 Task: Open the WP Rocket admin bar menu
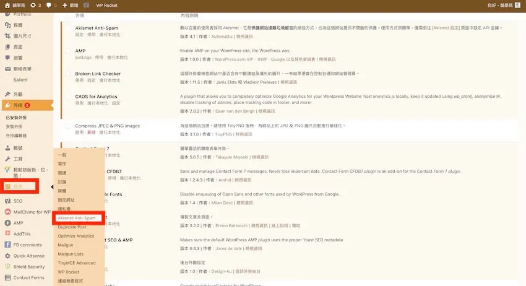(x=106, y=6)
